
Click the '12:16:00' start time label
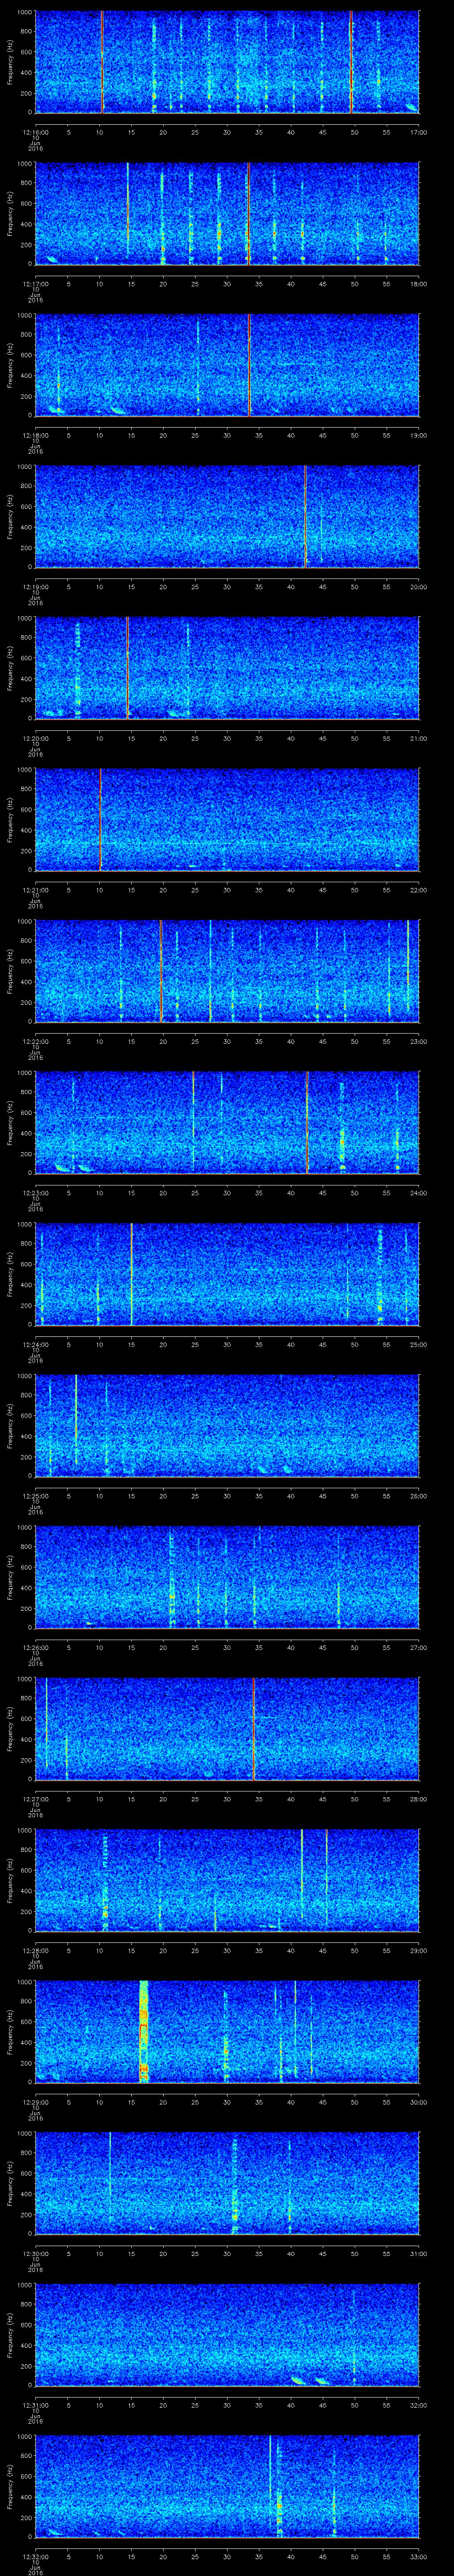click(x=36, y=132)
